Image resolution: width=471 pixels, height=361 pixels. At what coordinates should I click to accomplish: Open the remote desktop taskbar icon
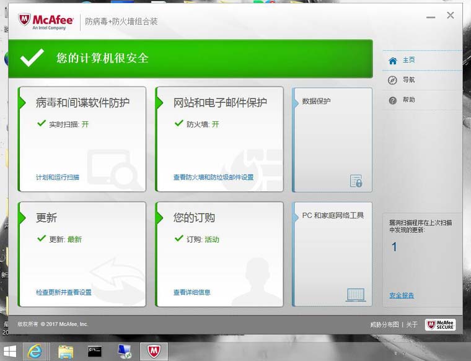coord(125,351)
